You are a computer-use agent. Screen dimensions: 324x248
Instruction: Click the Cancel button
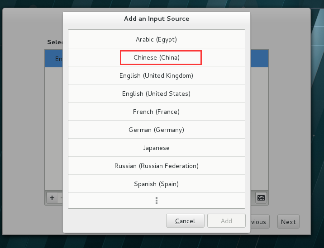click(185, 221)
